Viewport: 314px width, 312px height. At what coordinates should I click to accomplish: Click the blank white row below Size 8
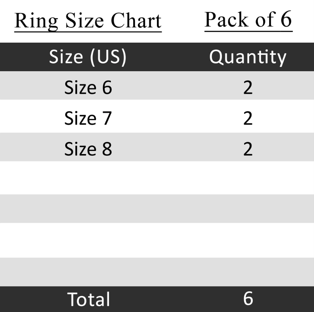(156, 178)
